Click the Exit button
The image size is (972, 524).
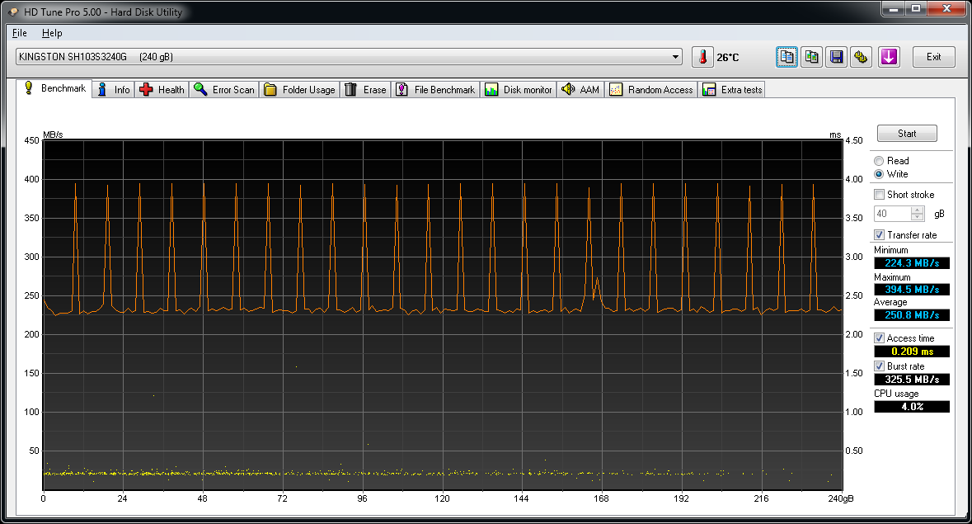tap(933, 57)
